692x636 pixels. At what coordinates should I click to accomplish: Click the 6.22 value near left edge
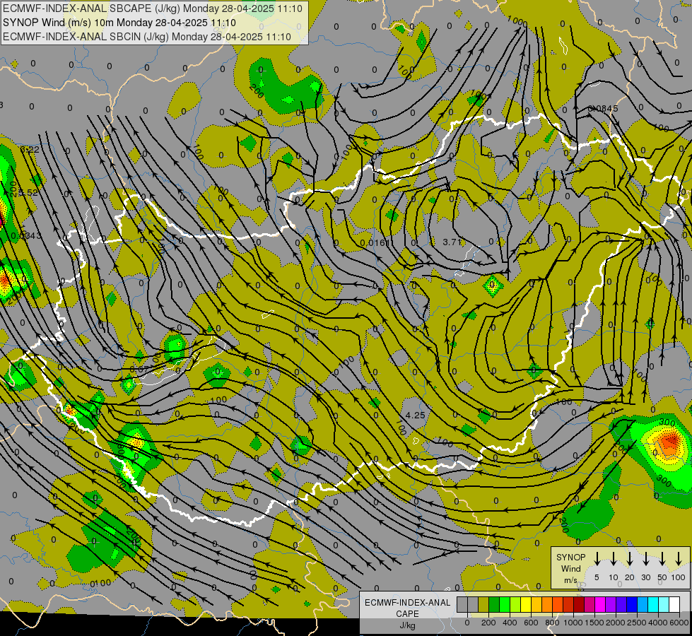[x=30, y=150]
